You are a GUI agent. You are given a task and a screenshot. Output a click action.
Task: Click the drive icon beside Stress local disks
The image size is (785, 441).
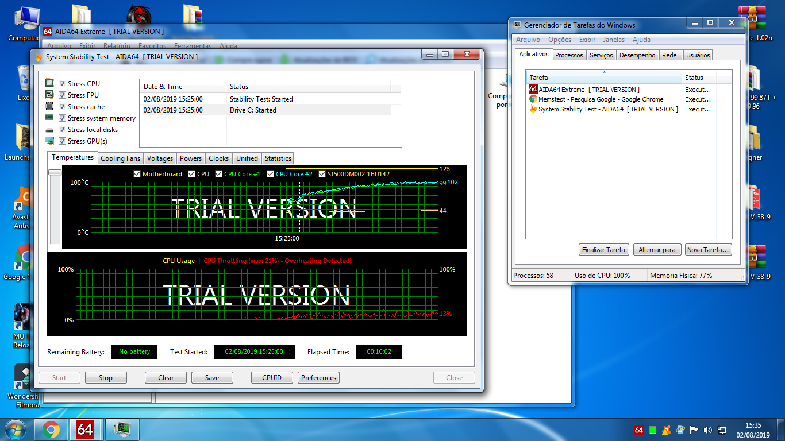click(49, 130)
